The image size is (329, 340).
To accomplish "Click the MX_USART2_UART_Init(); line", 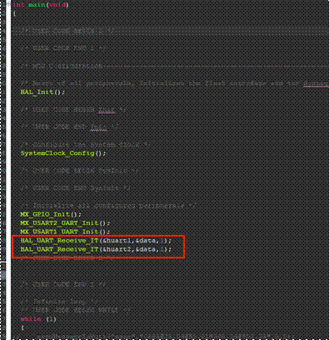I will tap(65, 223).
